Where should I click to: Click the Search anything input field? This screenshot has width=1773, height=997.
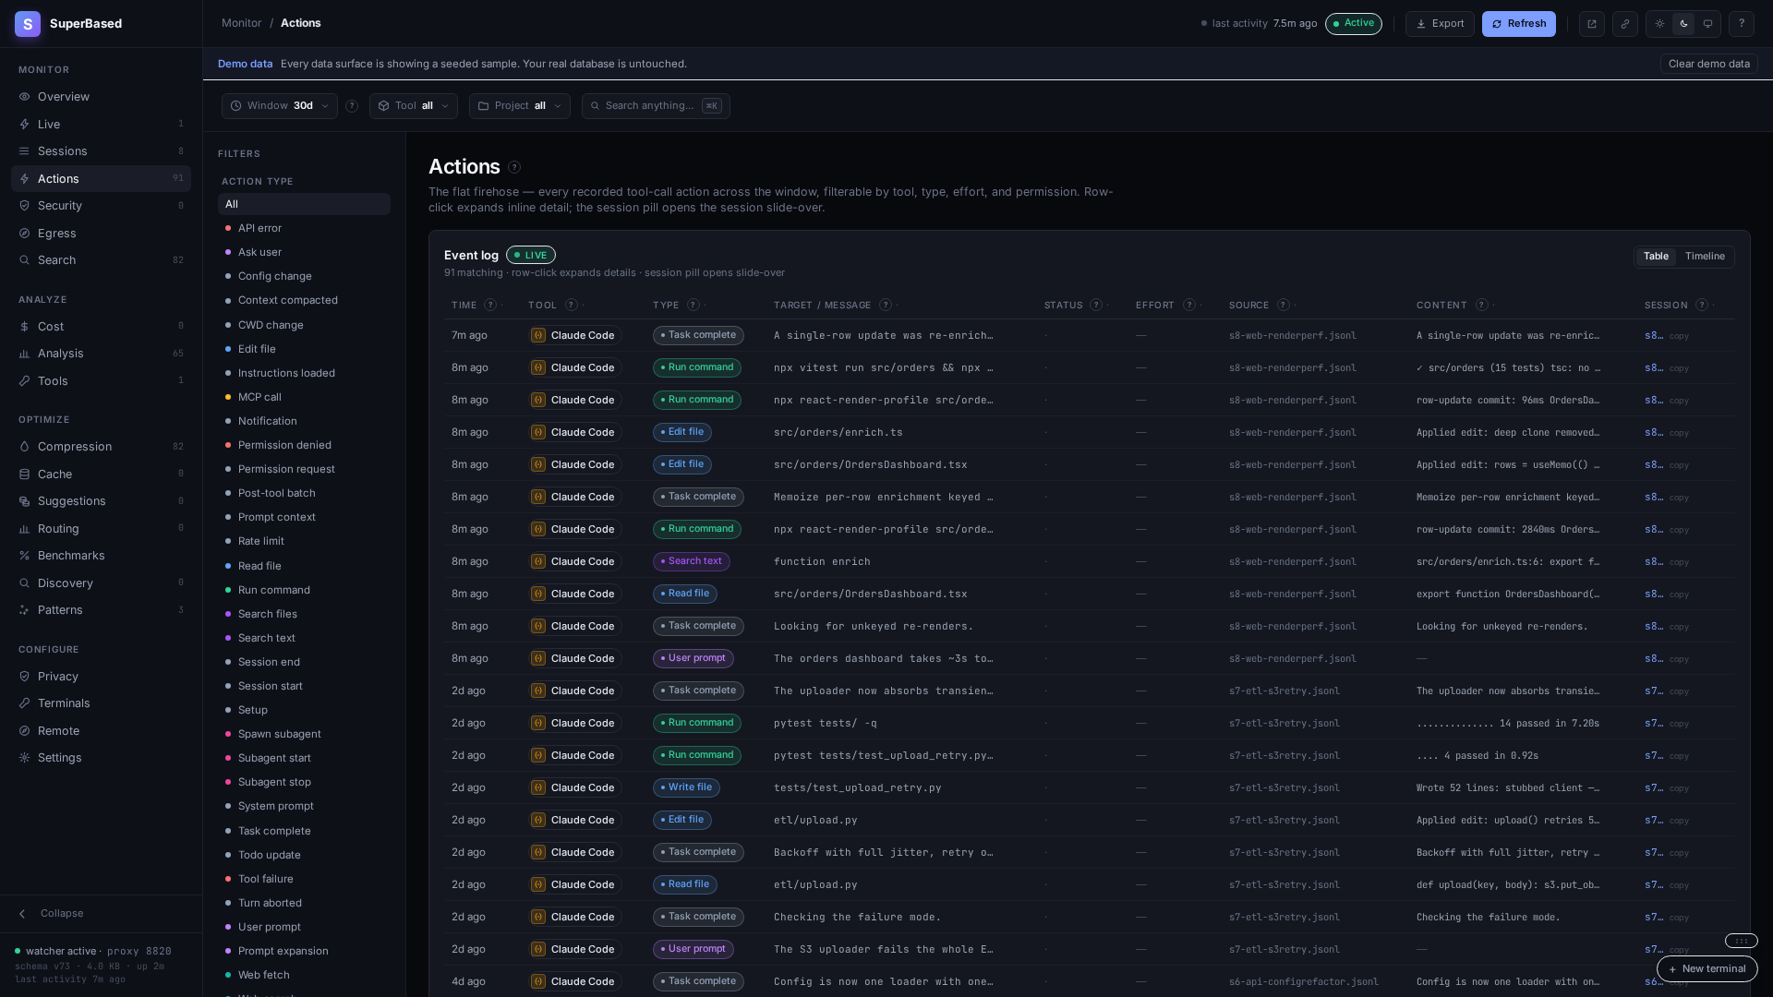tap(656, 106)
